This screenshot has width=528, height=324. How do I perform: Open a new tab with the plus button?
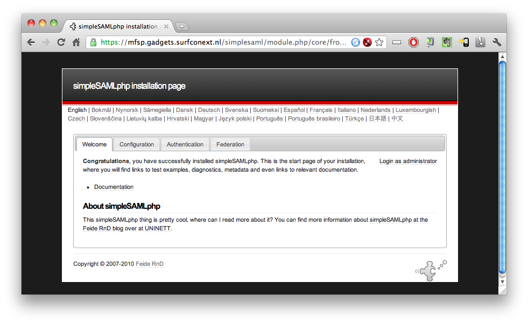click(182, 26)
